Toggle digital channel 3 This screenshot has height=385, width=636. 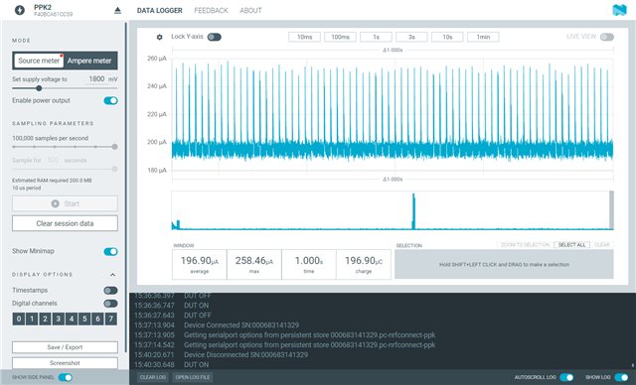59,319
